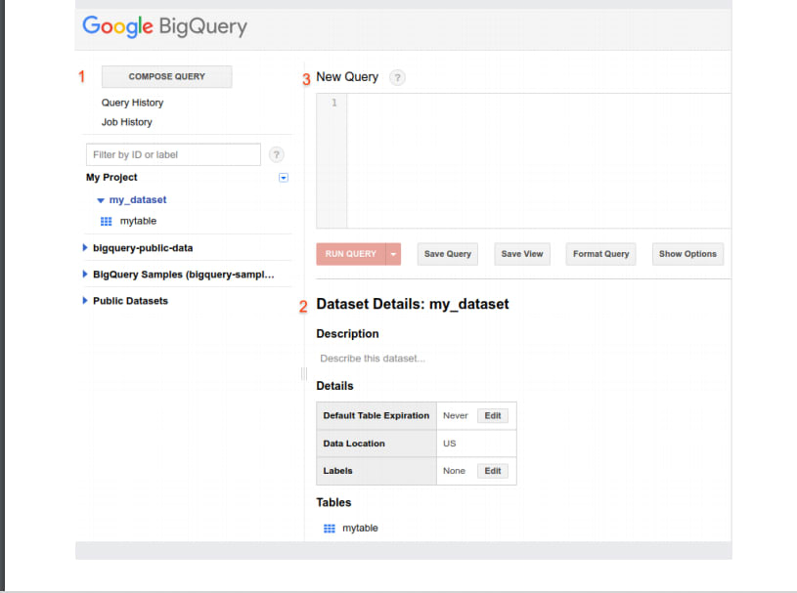Screen dimensions: 797x593
Task: Click the Format Query button
Action: [600, 254]
